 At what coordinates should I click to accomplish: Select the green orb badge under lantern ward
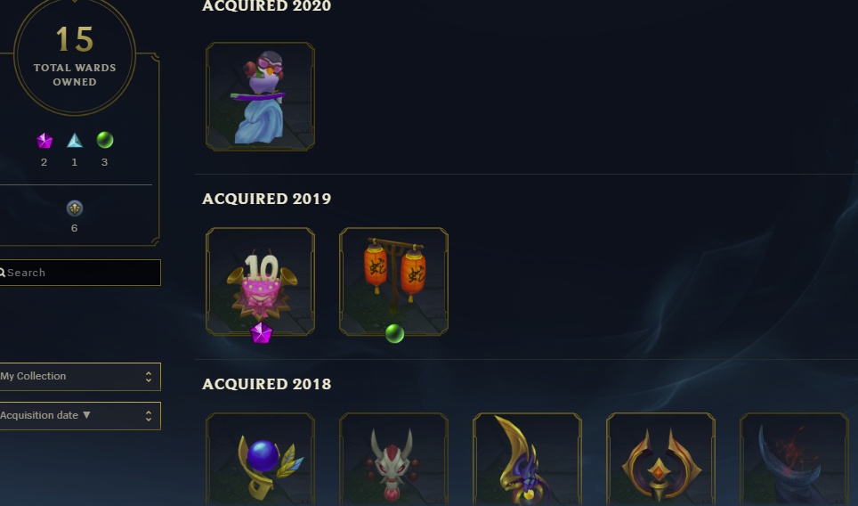click(x=394, y=333)
